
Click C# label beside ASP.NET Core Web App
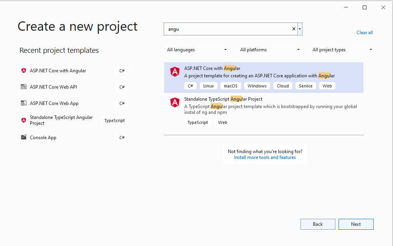122,103
